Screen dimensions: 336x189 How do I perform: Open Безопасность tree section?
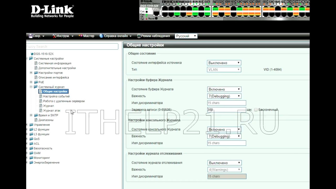point(43,148)
